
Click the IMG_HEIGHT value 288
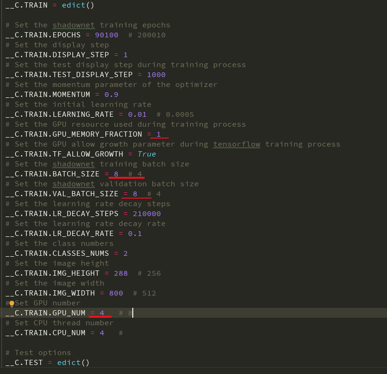(120, 273)
